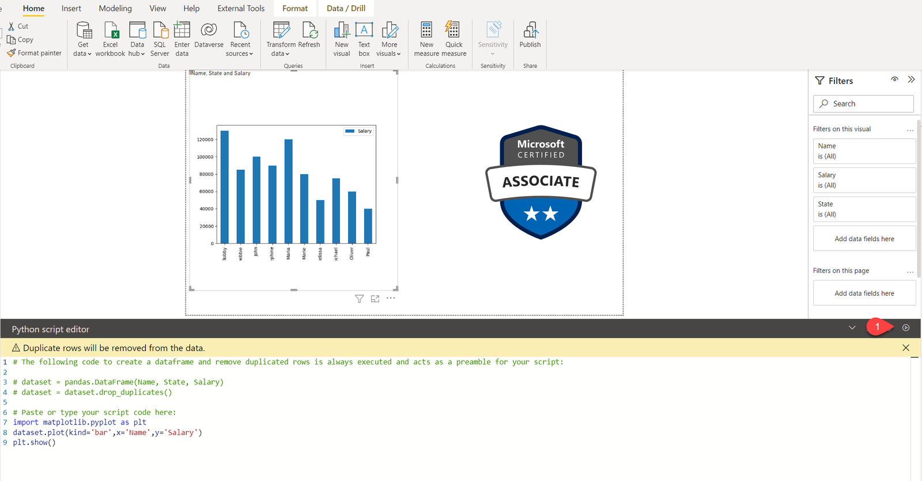
Task: Expand the Salary filter card
Action: 864,180
